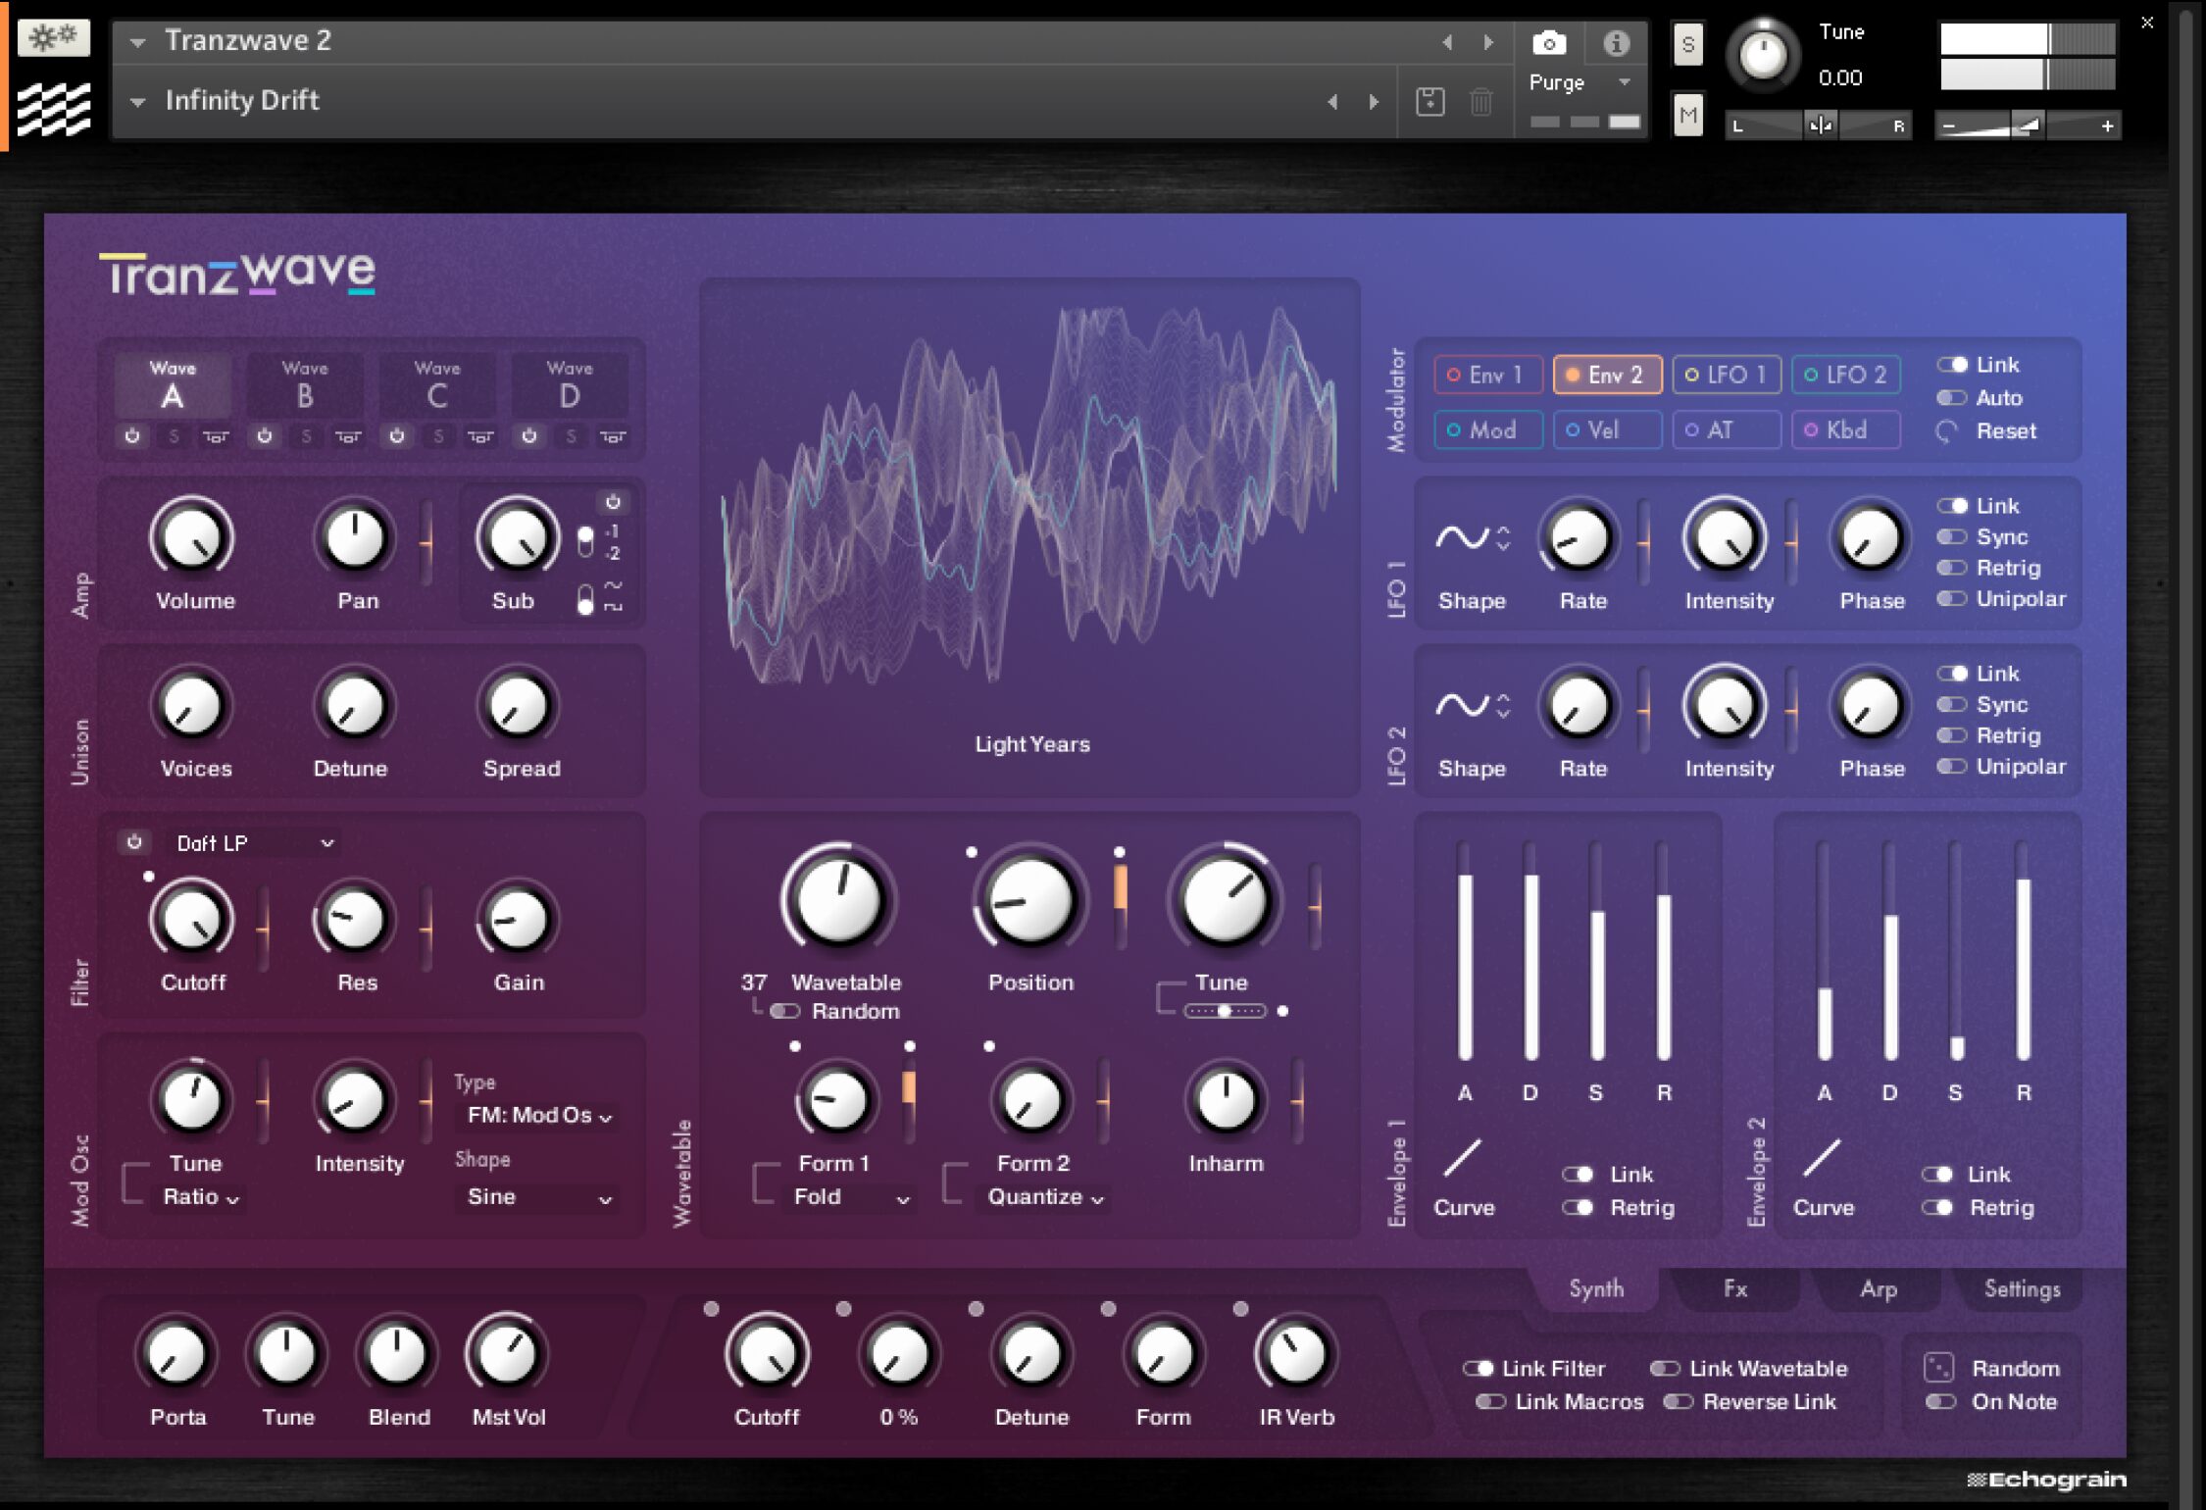The image size is (2206, 1510).
Task: Expand the Tranzwave 2 instrument menu arrow
Action: [138, 42]
